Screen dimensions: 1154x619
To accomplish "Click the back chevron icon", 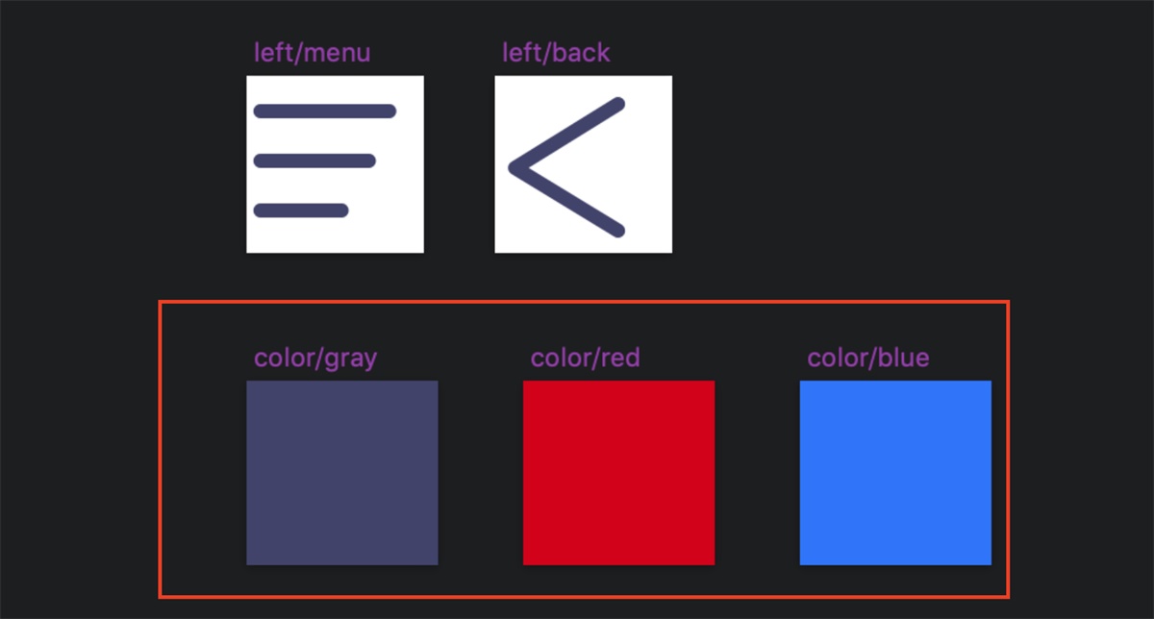I will coord(583,164).
